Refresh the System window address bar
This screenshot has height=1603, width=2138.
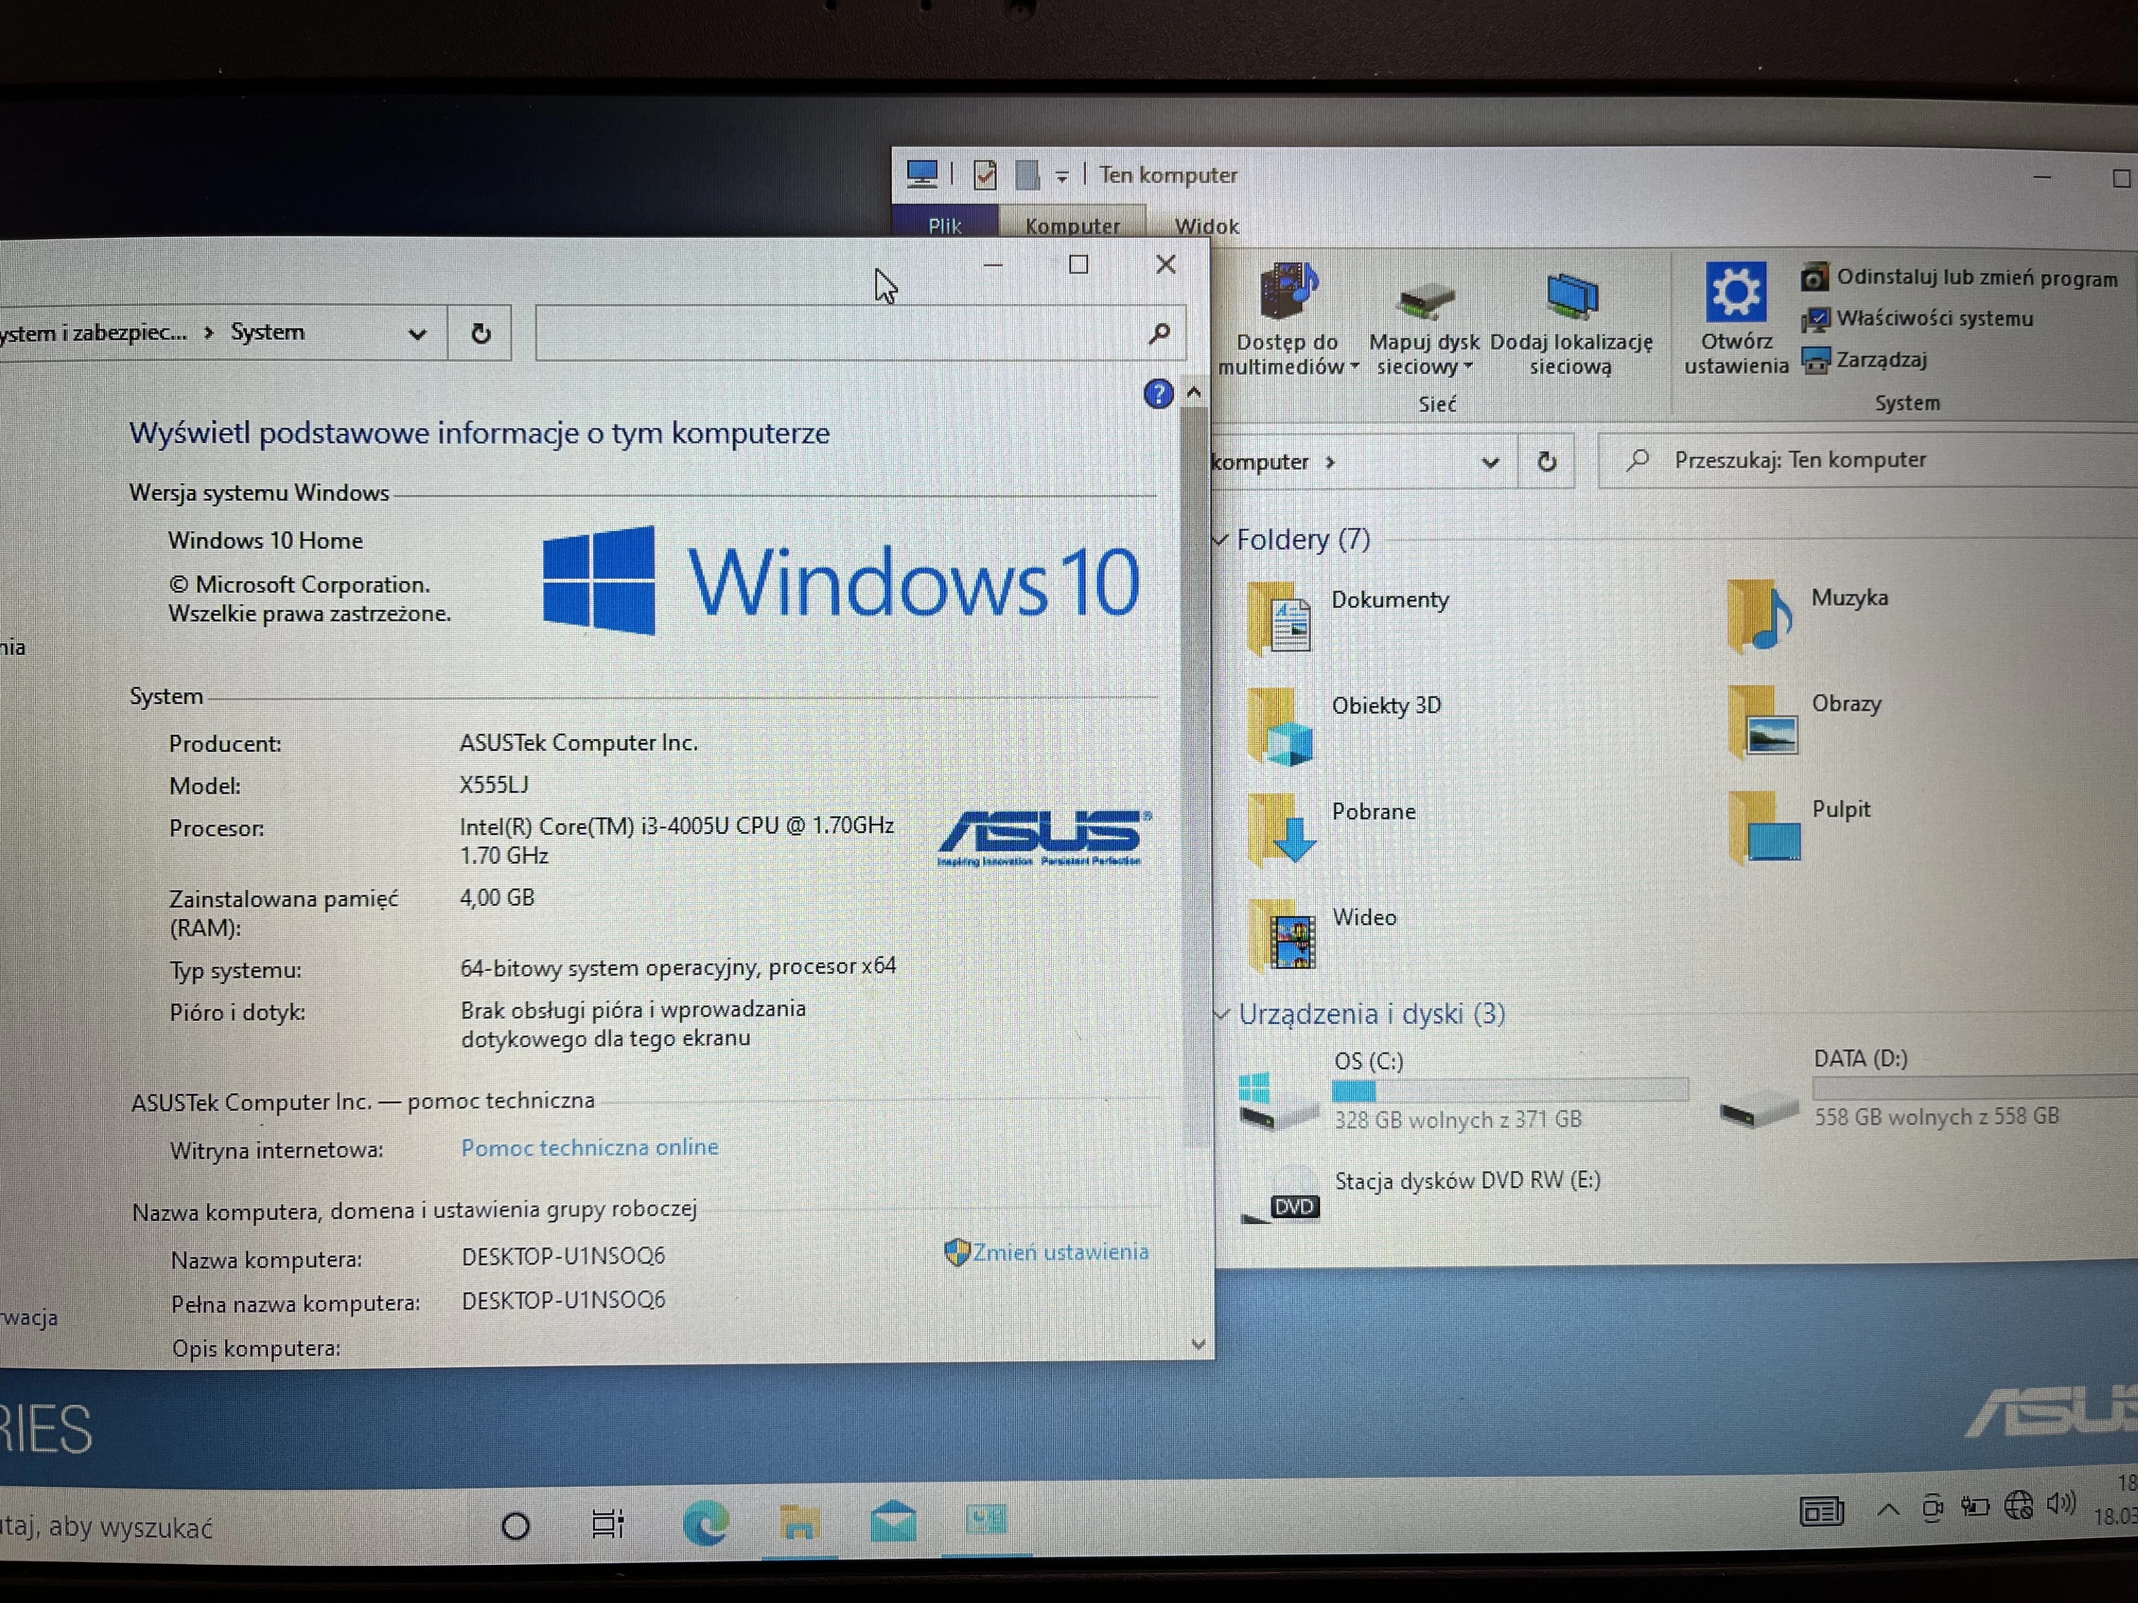[x=480, y=333]
